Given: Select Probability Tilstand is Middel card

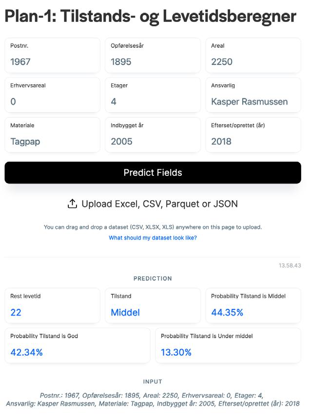Looking at the screenshot, I should pos(253,305).
